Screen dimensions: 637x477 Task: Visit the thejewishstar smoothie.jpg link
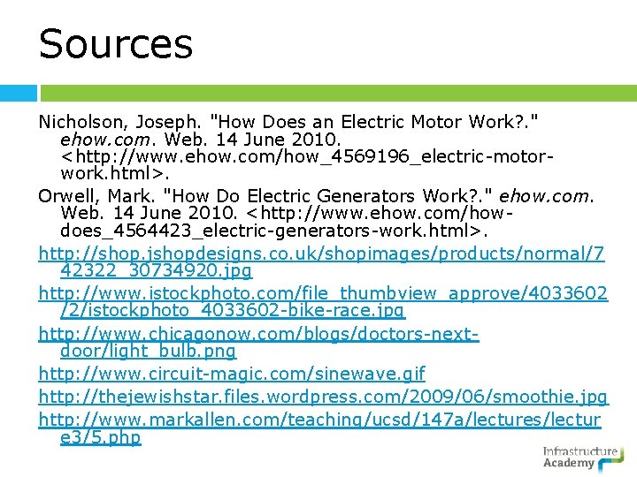323,397
